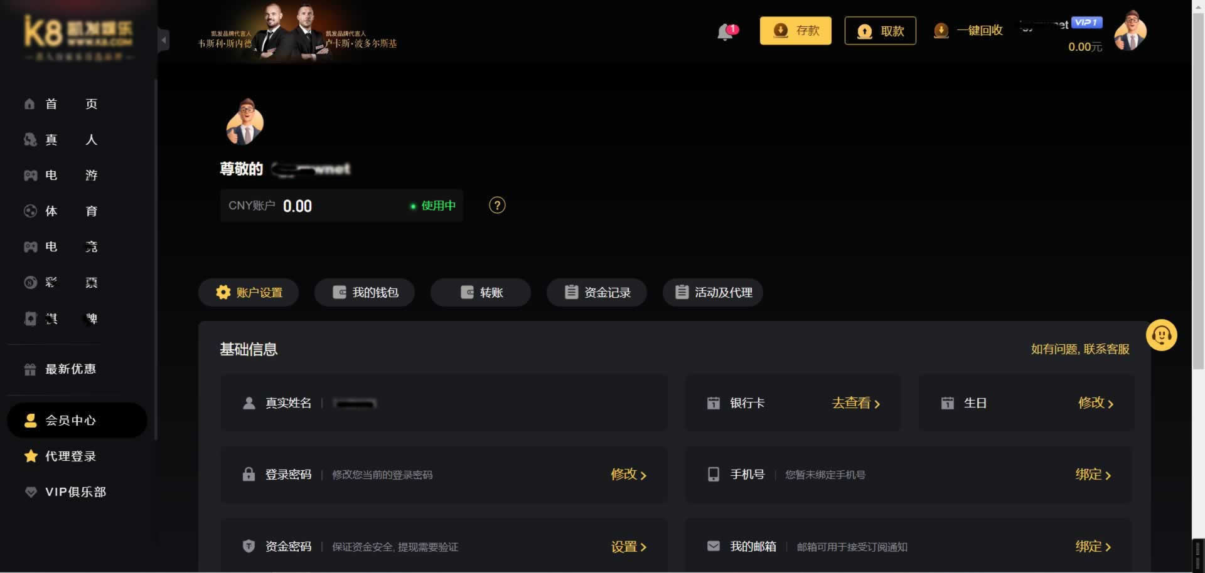Open 体育 sports in sidebar
Viewport: 1205px width, 573px height.
61,211
